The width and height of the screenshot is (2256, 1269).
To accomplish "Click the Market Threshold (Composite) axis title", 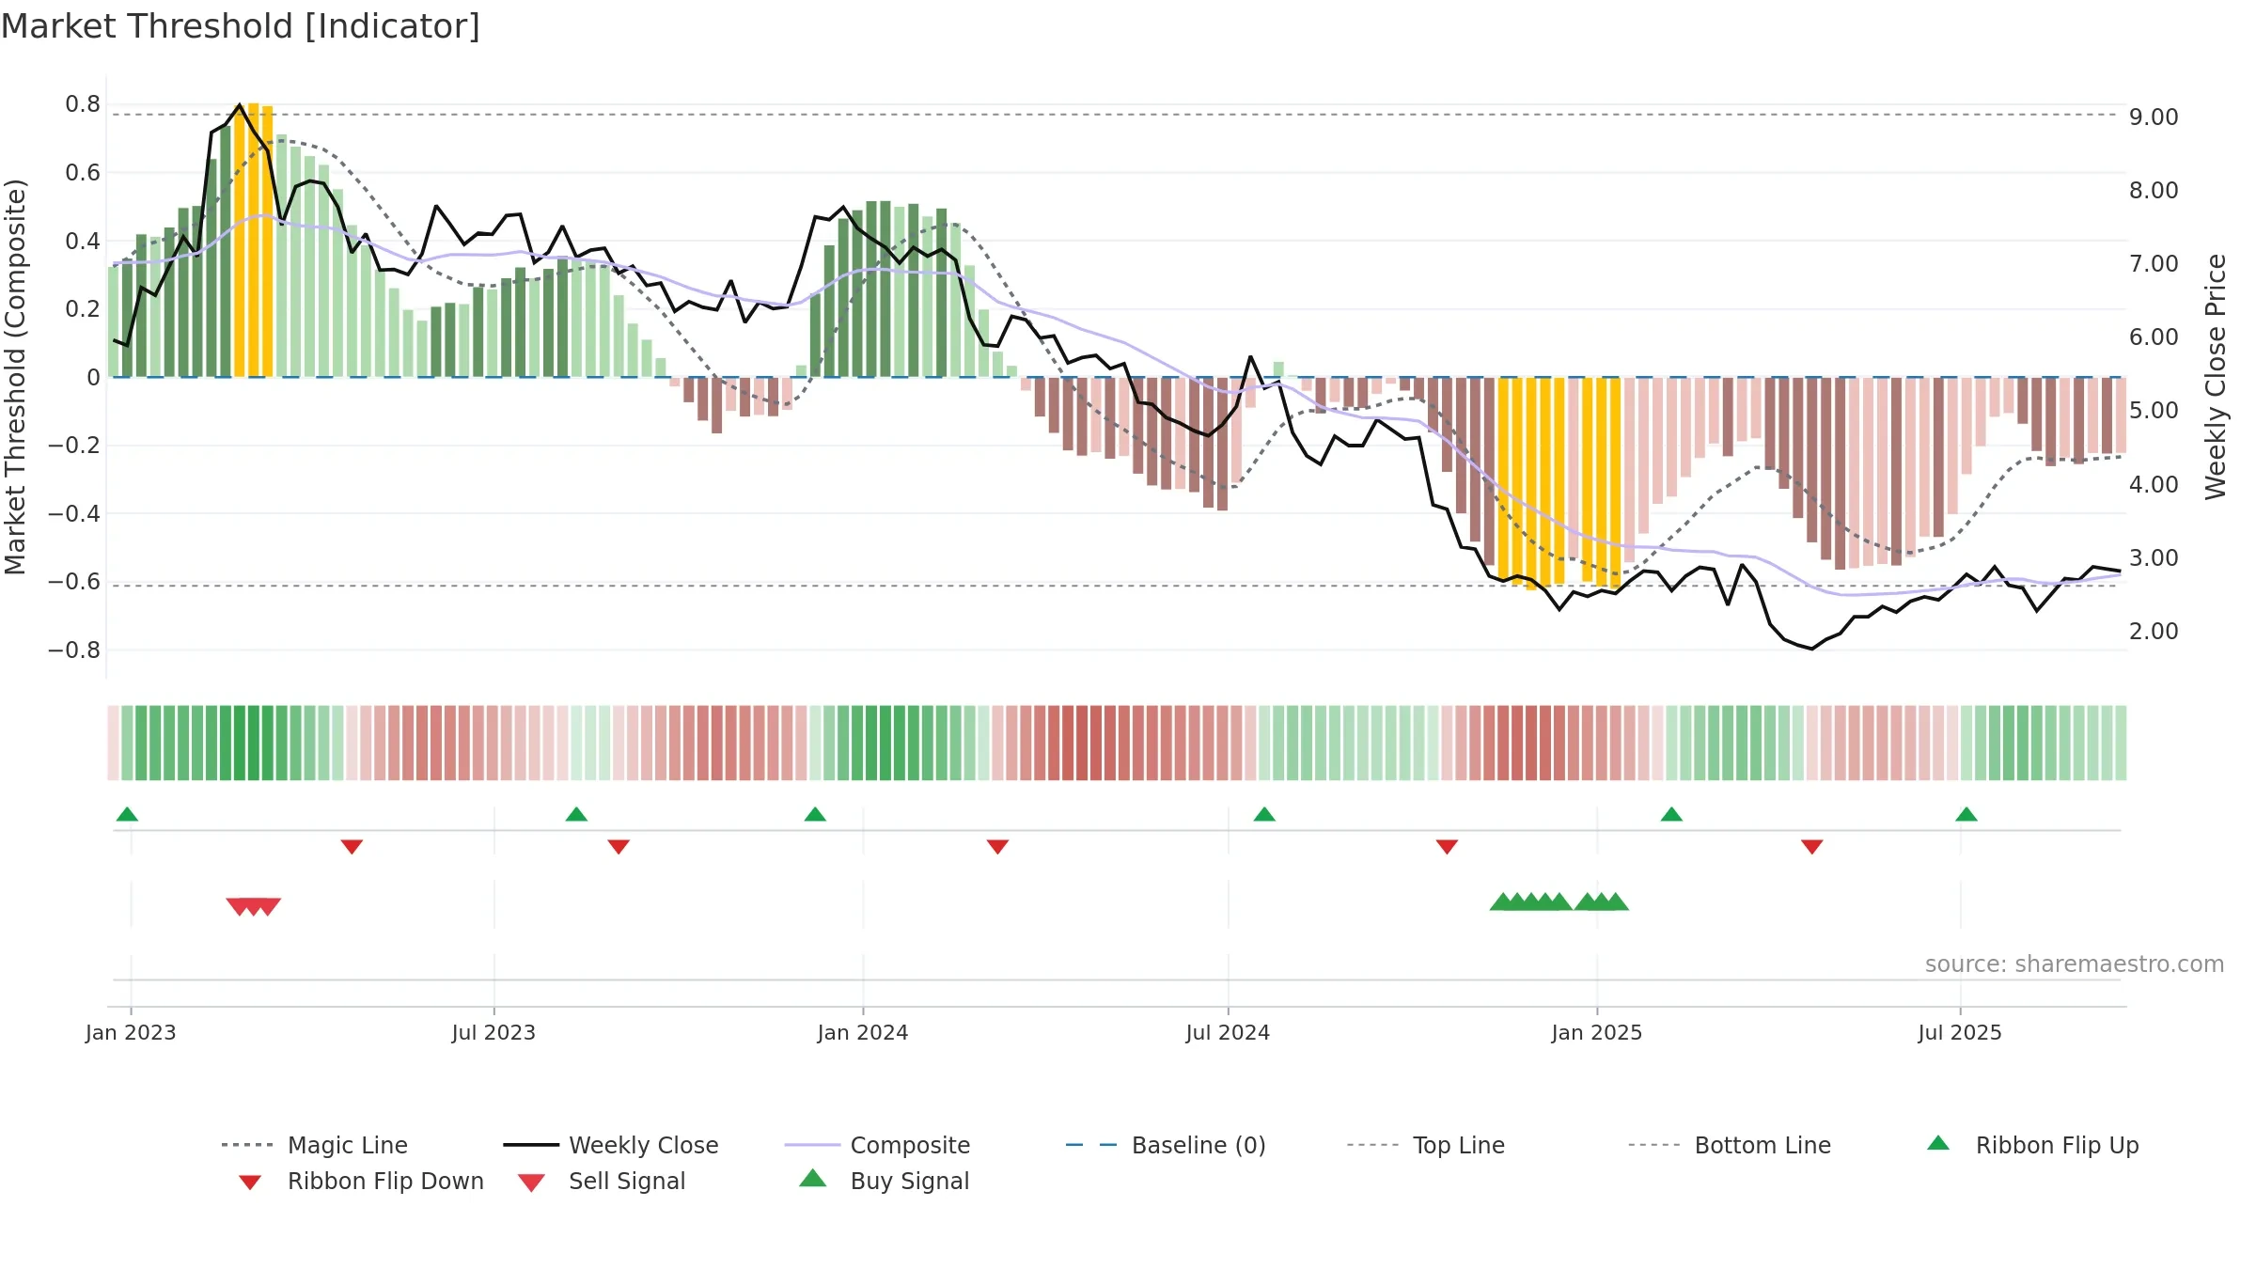I will 15,376.
